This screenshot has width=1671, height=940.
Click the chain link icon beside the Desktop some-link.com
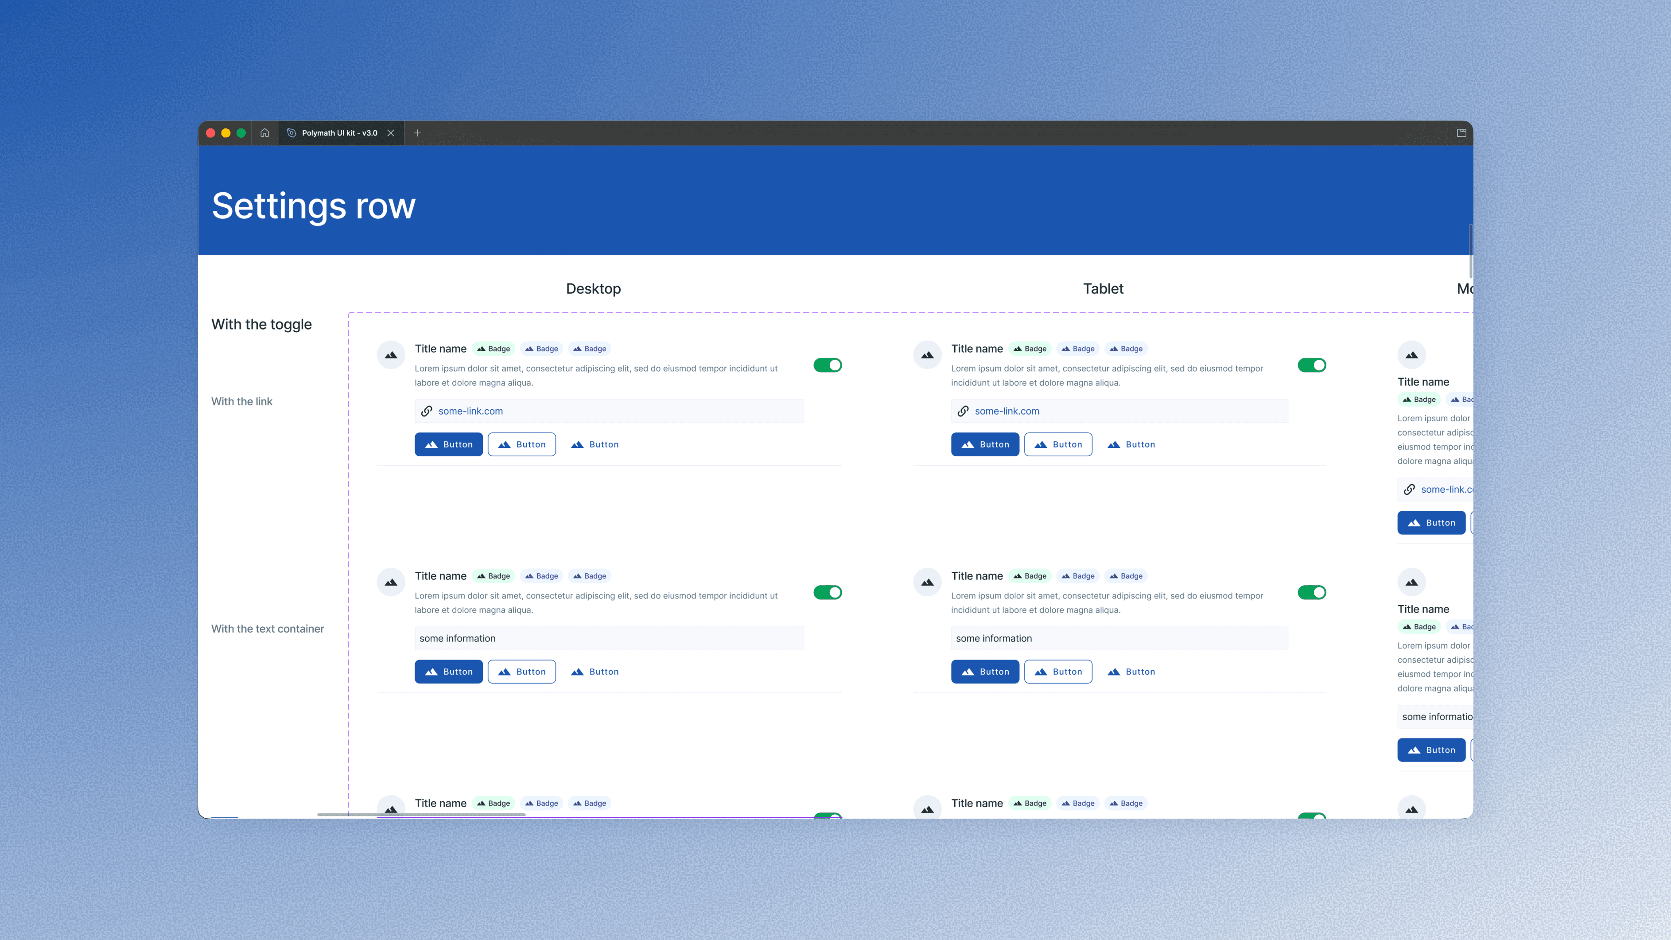click(x=427, y=411)
